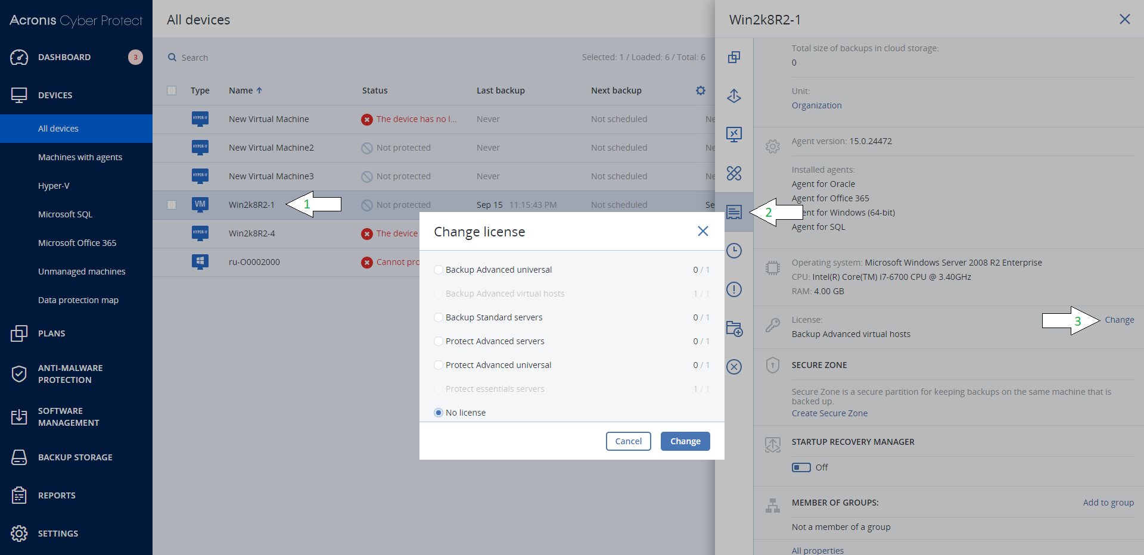Image resolution: width=1144 pixels, height=555 pixels.
Task: Open the table column settings gear
Action: (x=701, y=91)
